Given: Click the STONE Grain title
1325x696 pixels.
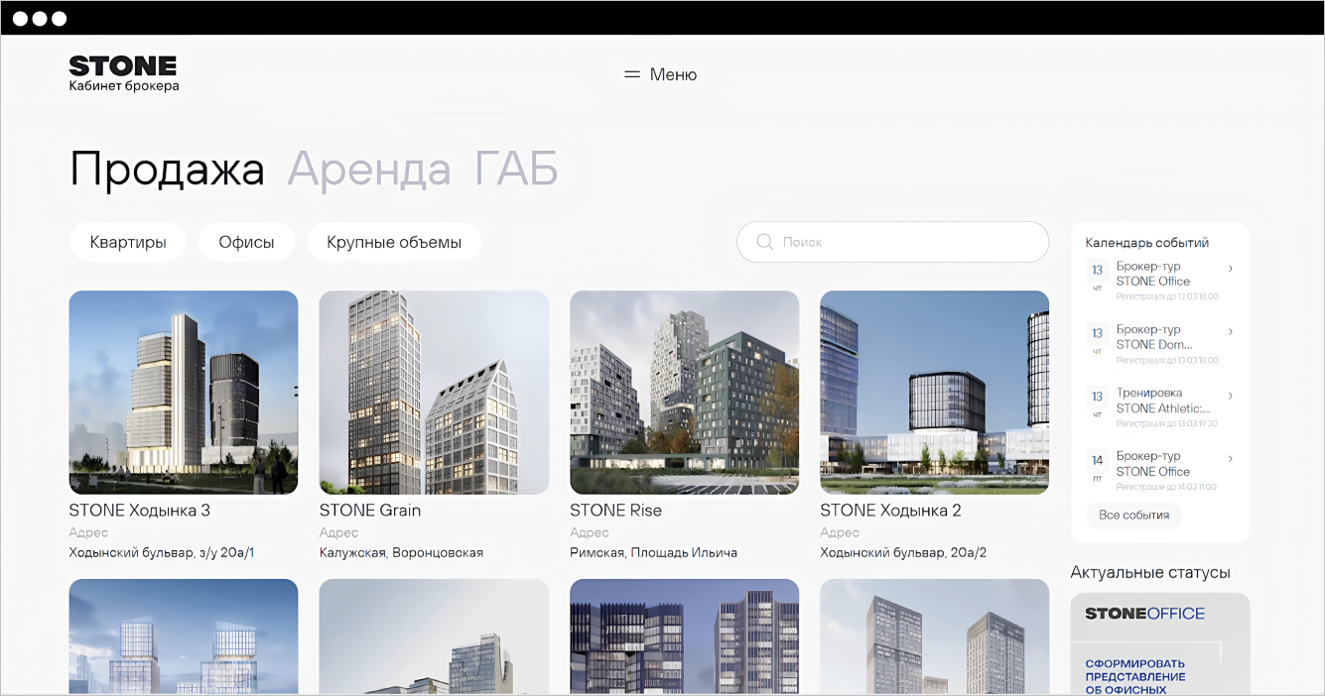Looking at the screenshot, I should pyautogui.click(x=370, y=511).
